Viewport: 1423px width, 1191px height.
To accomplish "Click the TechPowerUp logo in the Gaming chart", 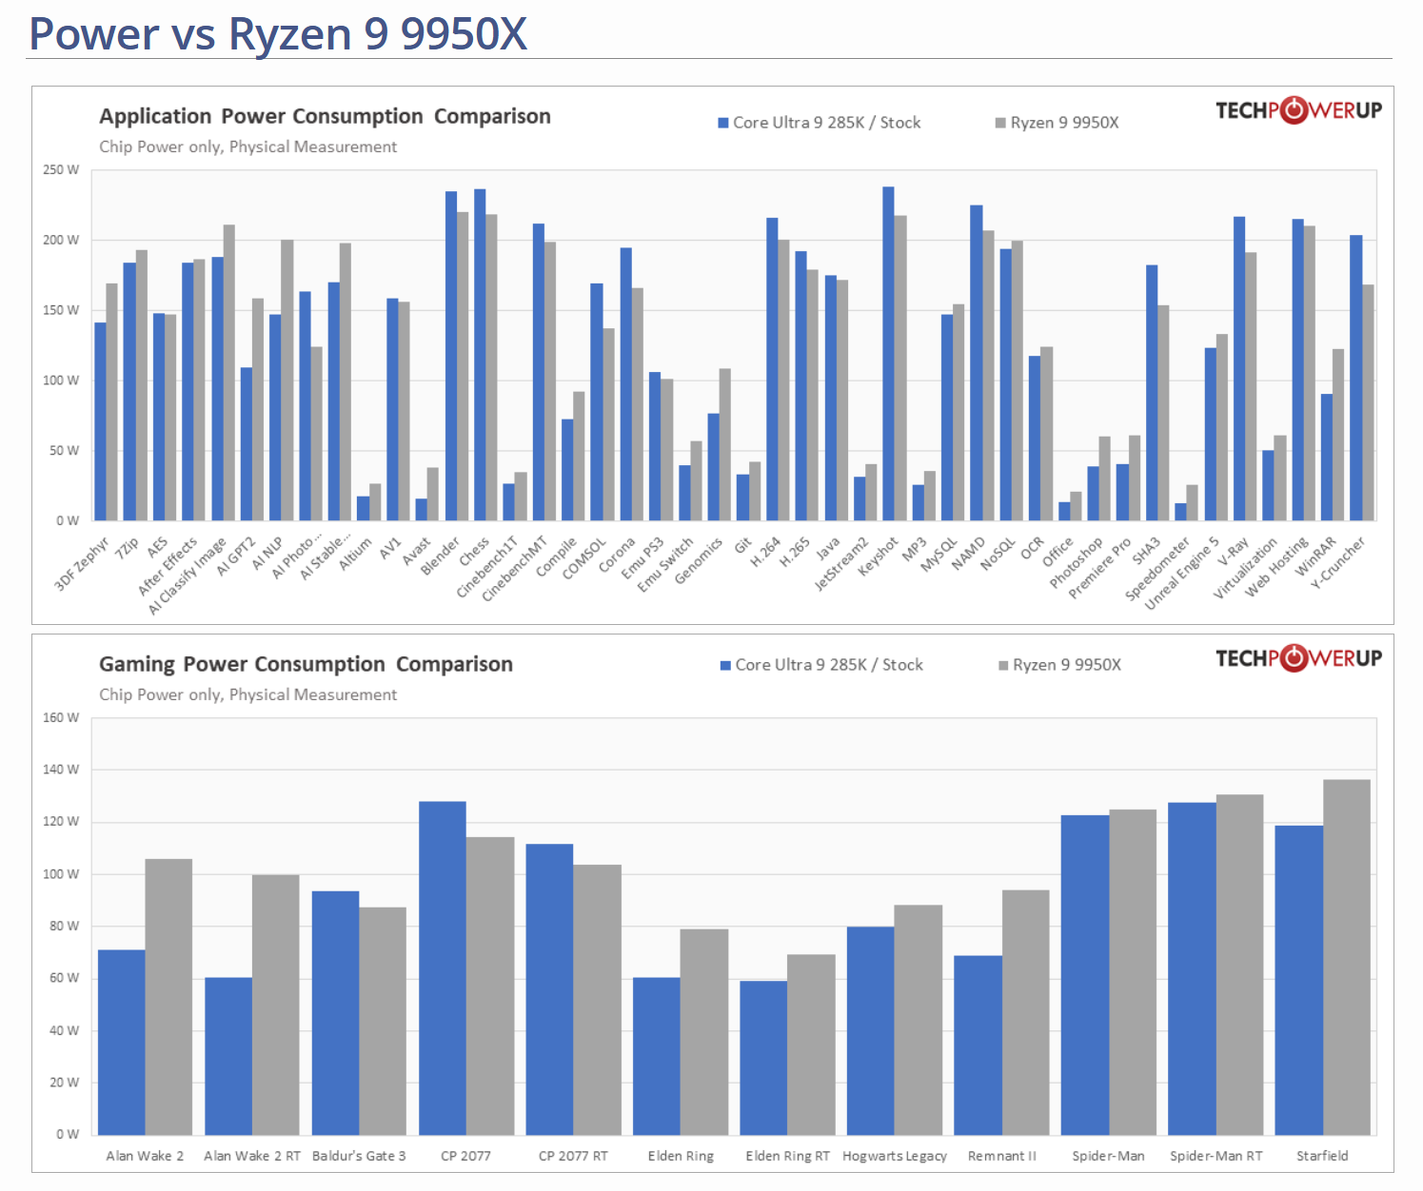I will click(x=1298, y=658).
